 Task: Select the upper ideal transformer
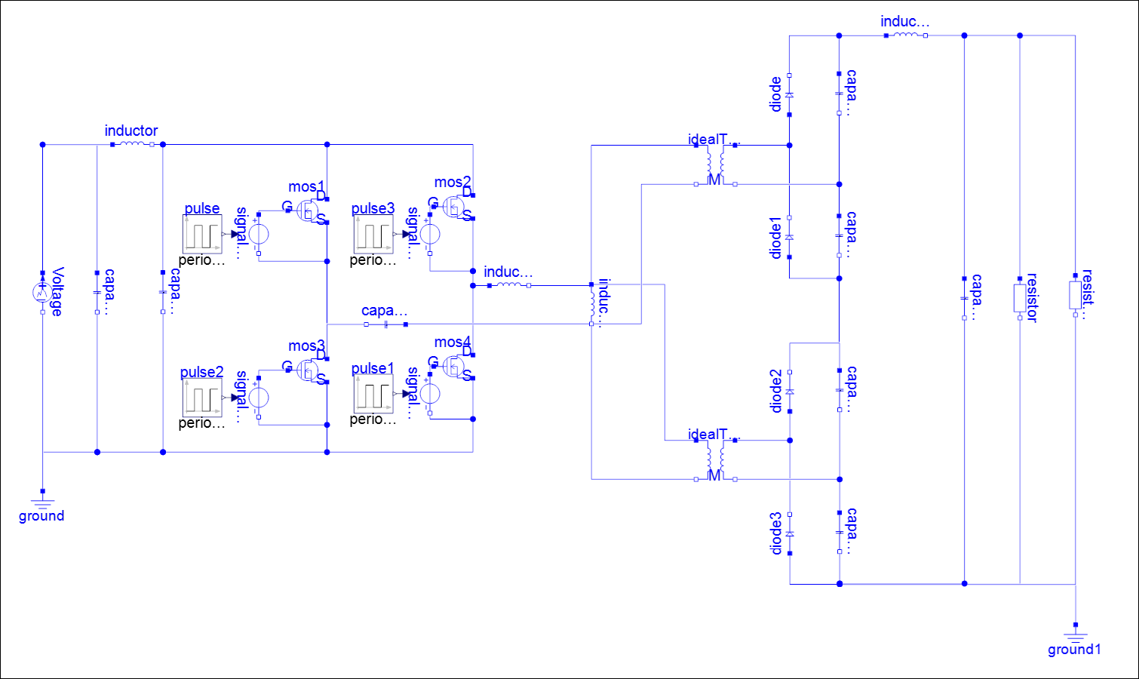[x=715, y=164]
